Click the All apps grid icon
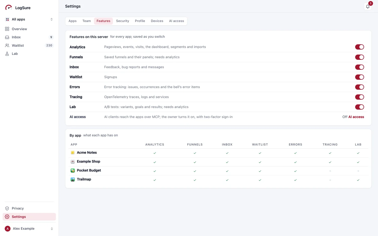 pyautogui.click(x=7, y=19)
